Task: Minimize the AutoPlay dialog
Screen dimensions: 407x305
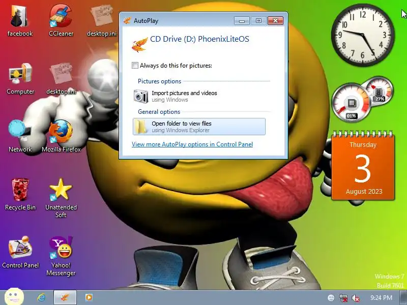Action: pyautogui.click(x=242, y=21)
